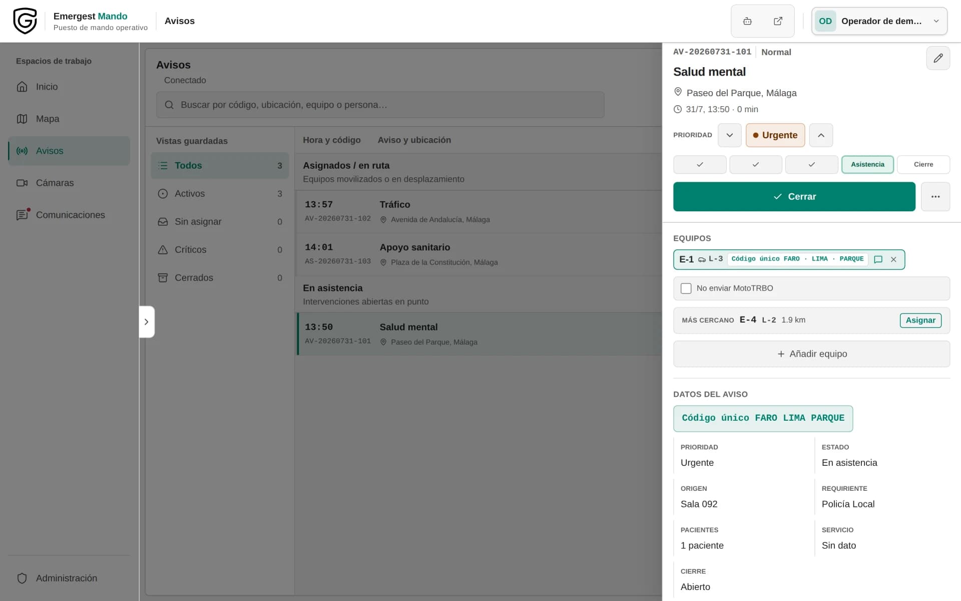Click the first completed status step checkmark
Viewport: 961px width, 601px height.
pyautogui.click(x=700, y=164)
